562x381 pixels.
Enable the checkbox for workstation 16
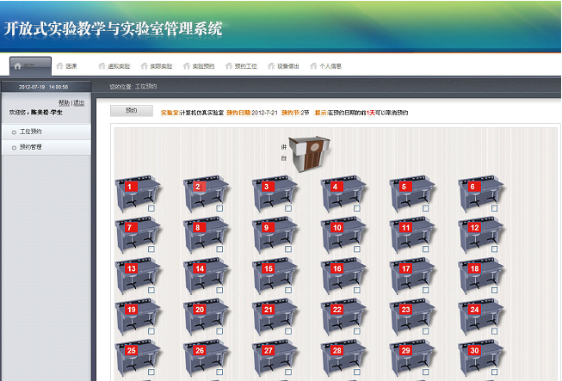point(358,290)
